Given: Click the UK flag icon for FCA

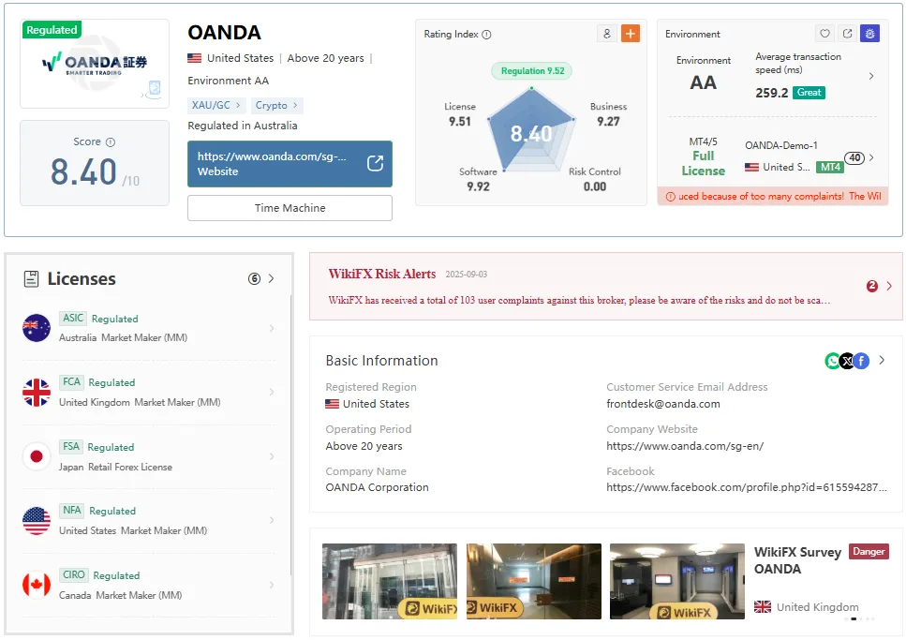Looking at the screenshot, I should [x=37, y=393].
